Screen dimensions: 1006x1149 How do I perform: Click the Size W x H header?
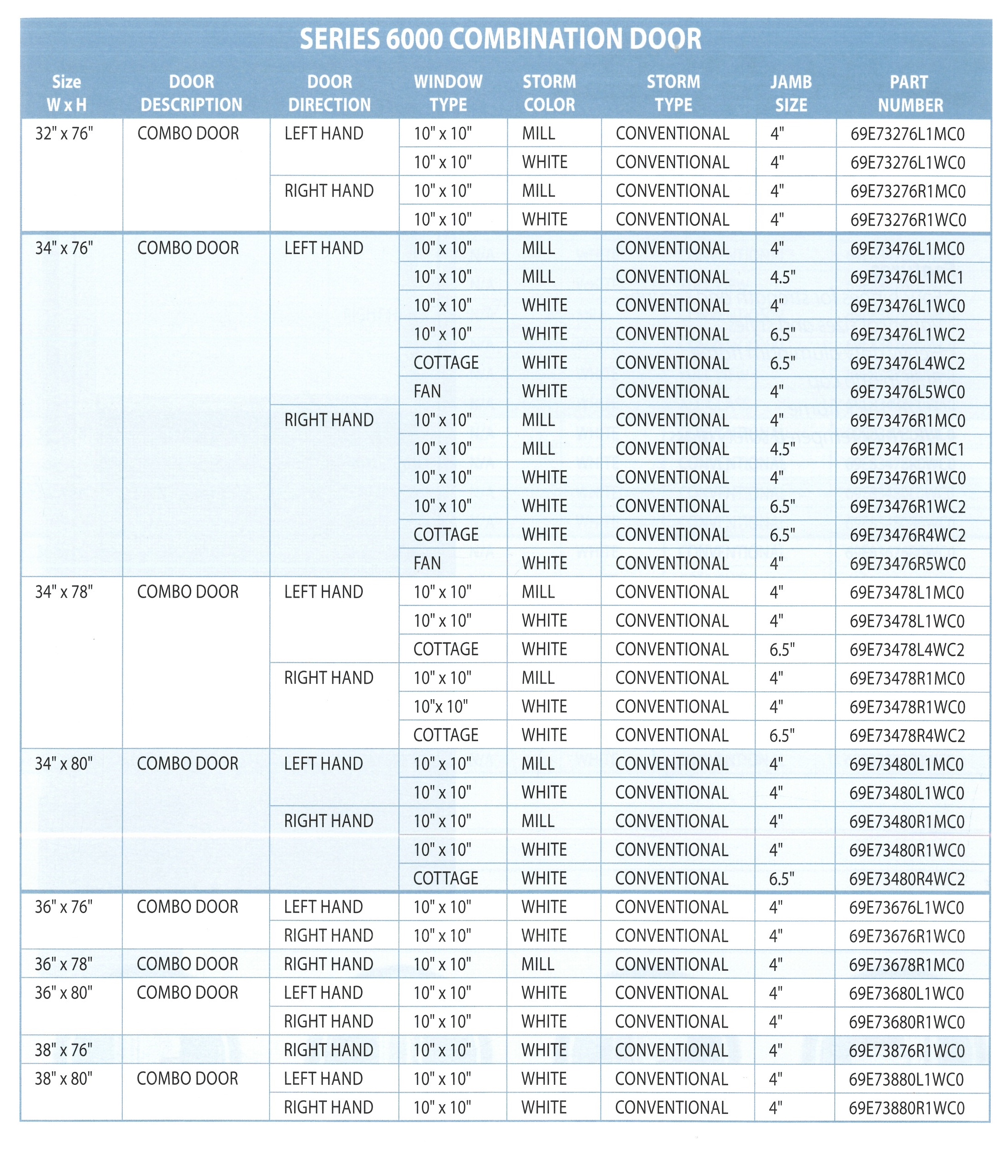66,93
